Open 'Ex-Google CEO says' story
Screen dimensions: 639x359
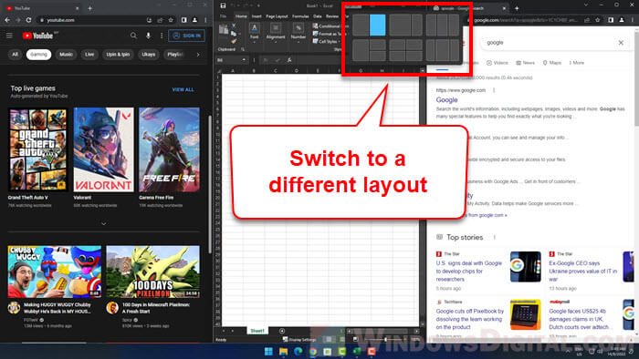coord(582,272)
